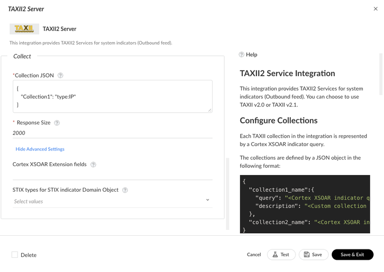384x272 pixels.
Task: Click the TAXII2 Server logo icon
Action: 25,29
